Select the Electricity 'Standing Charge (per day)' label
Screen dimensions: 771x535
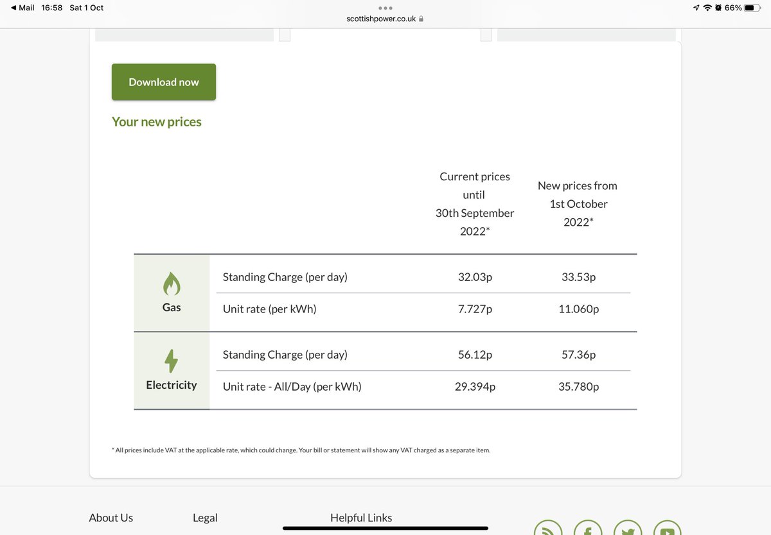click(x=285, y=355)
